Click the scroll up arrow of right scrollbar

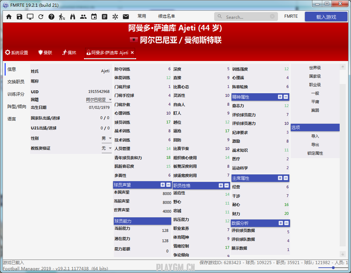[x=342, y=67]
